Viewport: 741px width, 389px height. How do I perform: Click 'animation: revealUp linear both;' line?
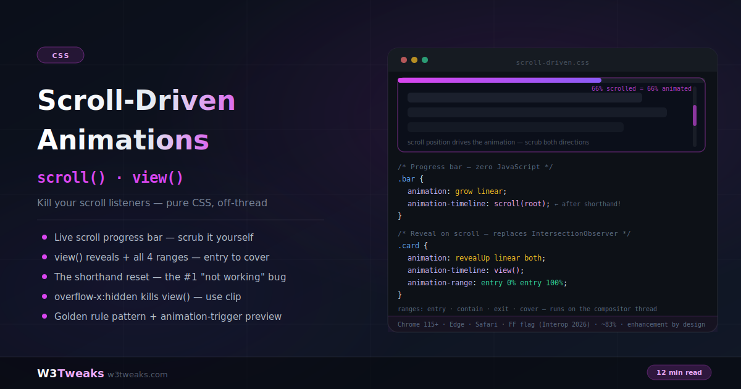pos(477,258)
